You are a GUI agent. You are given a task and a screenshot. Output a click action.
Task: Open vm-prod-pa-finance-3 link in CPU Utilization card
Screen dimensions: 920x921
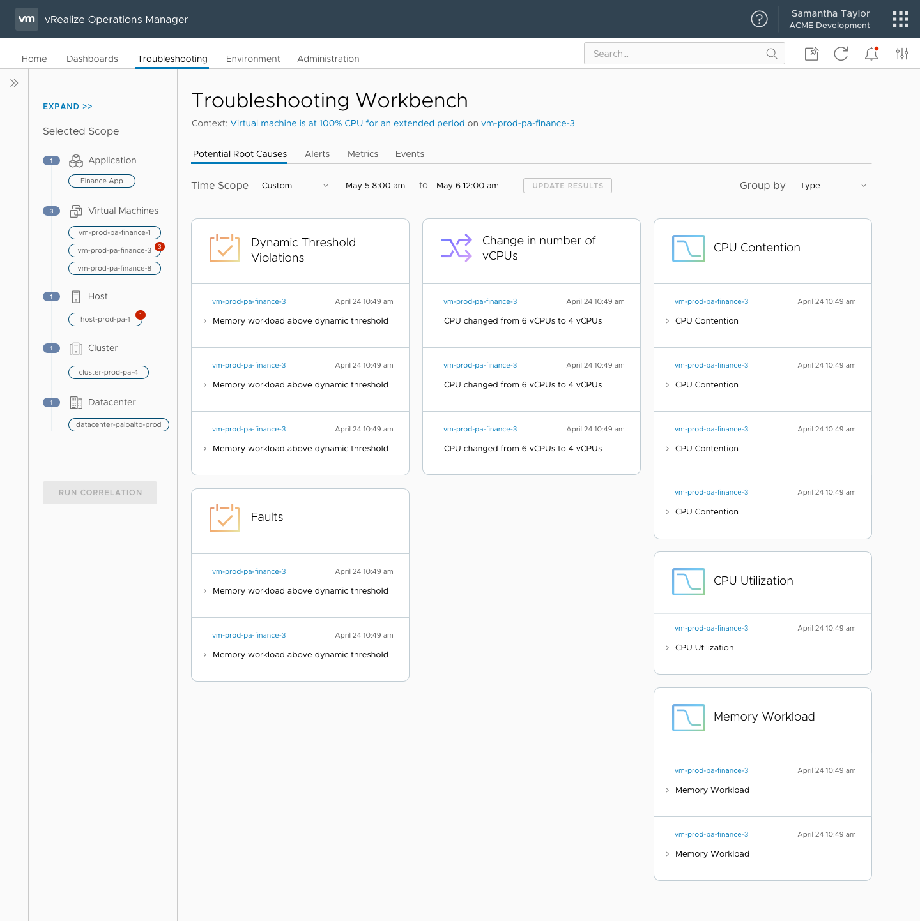click(711, 629)
